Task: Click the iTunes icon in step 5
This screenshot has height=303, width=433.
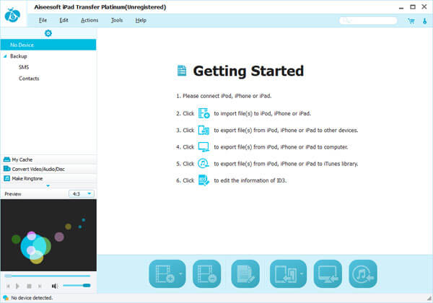Action: point(204,163)
